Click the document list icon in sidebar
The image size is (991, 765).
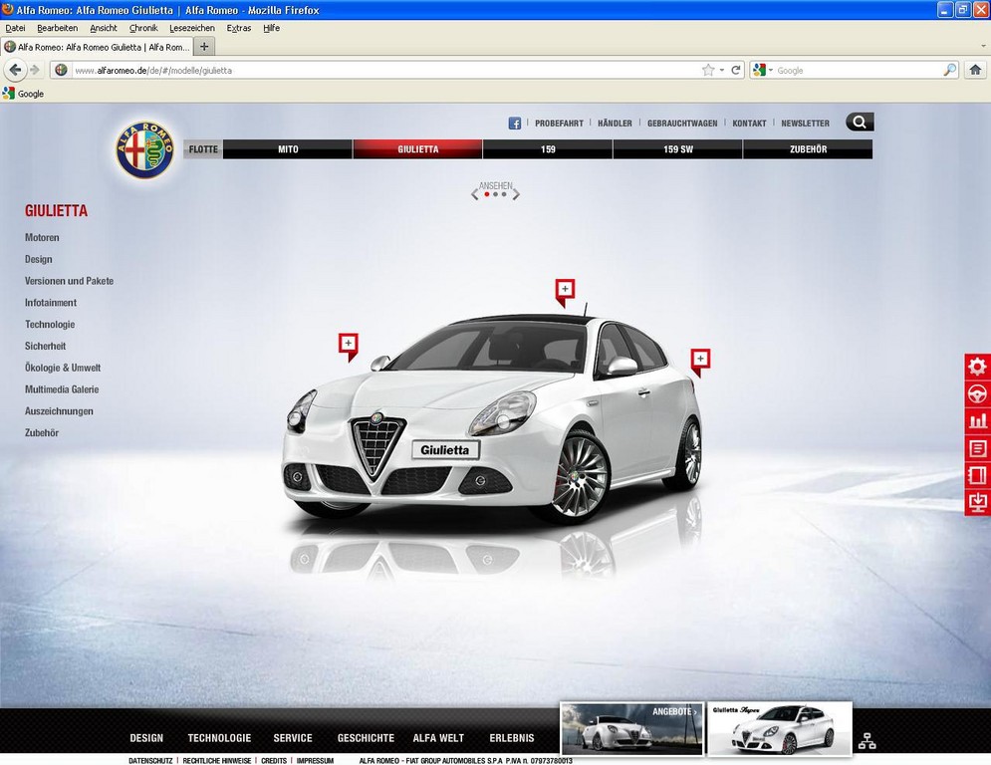pyautogui.click(x=977, y=447)
